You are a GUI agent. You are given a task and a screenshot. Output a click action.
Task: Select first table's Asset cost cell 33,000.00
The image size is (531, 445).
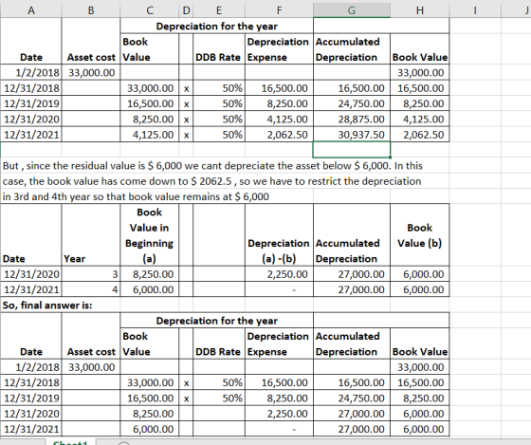point(91,72)
